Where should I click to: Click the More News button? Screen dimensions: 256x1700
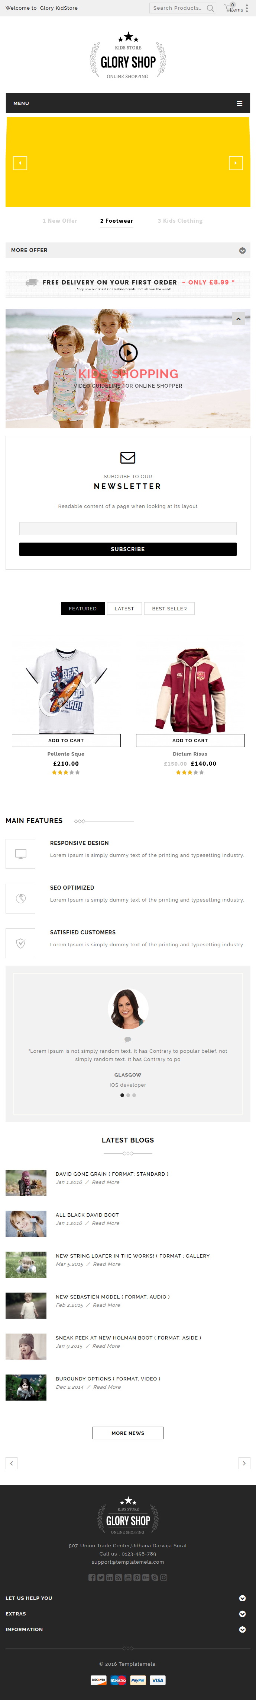[128, 1433]
